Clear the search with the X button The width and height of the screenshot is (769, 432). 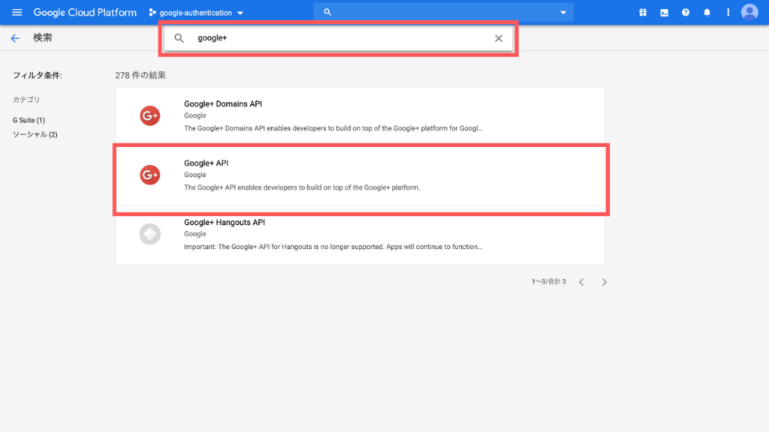point(499,38)
